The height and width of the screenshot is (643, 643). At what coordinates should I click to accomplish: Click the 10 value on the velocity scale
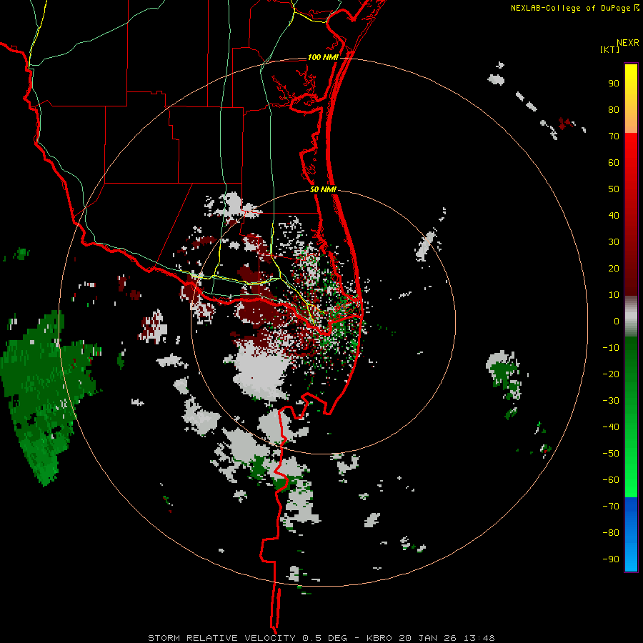(614, 295)
